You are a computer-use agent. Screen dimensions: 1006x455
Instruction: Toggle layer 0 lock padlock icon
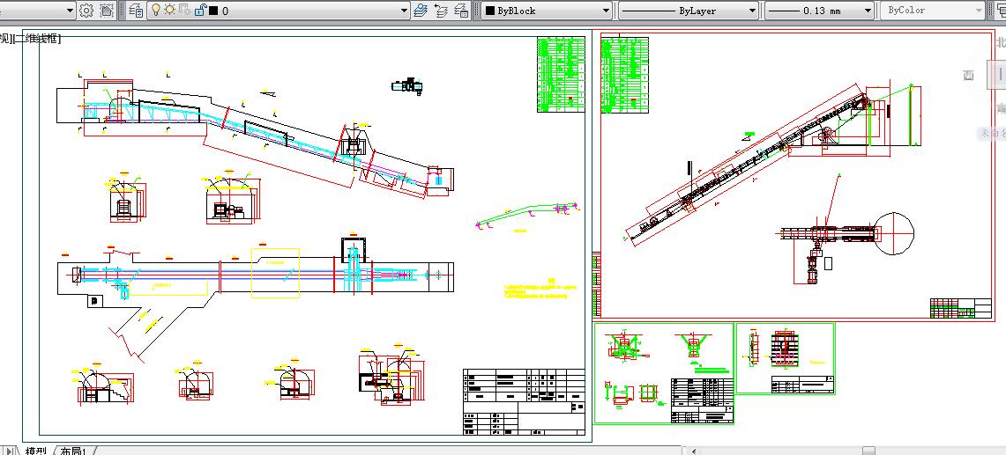199,11
